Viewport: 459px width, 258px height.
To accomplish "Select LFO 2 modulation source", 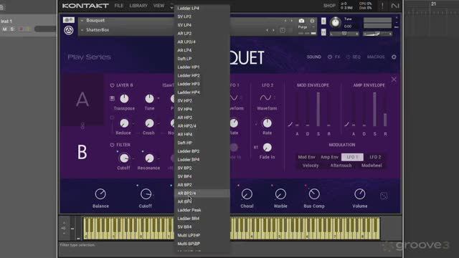I will coord(375,157).
